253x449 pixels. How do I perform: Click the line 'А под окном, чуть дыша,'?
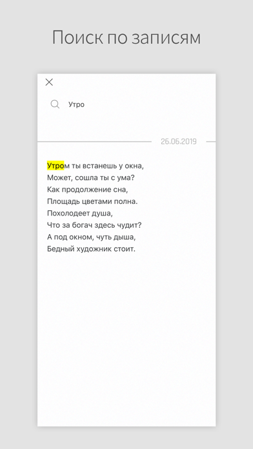[x=91, y=237]
